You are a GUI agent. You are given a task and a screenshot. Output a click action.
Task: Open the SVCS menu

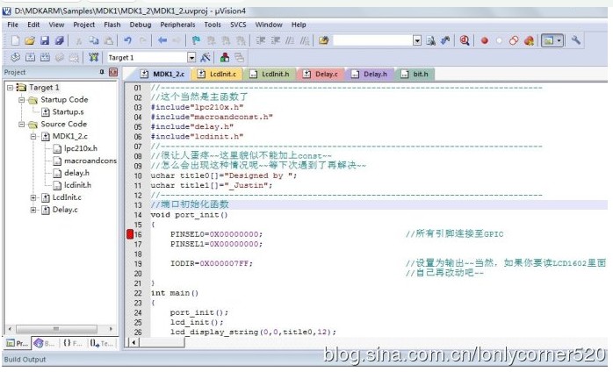tap(238, 25)
